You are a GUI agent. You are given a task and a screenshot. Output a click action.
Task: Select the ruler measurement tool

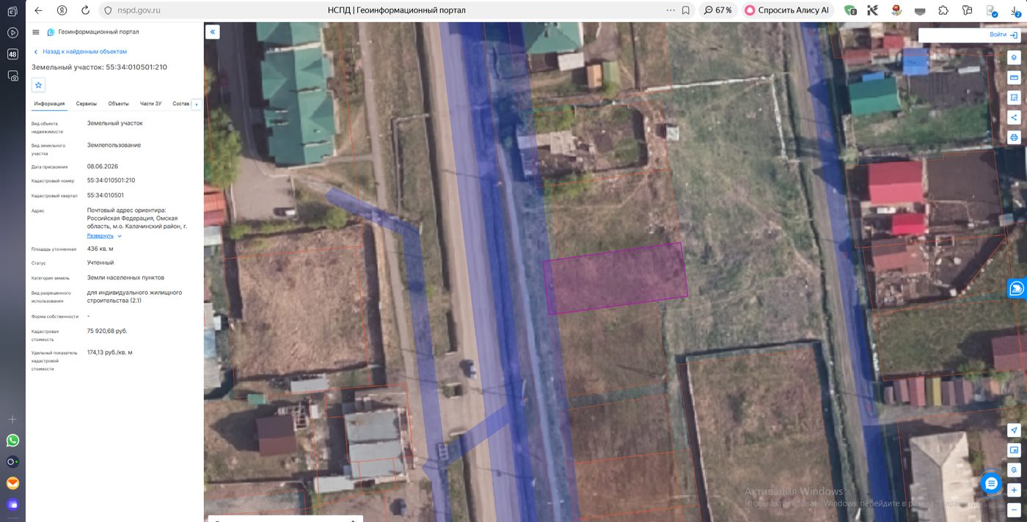(x=1015, y=77)
